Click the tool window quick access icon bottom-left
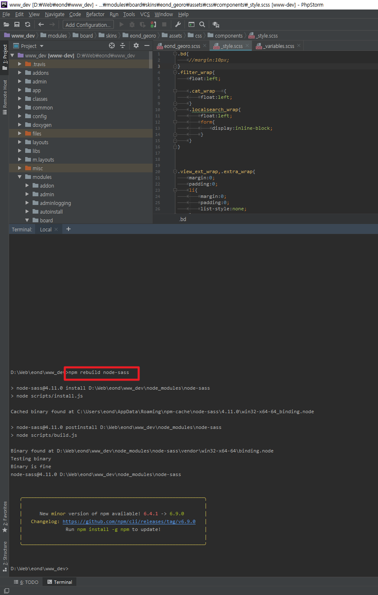 click(6, 591)
